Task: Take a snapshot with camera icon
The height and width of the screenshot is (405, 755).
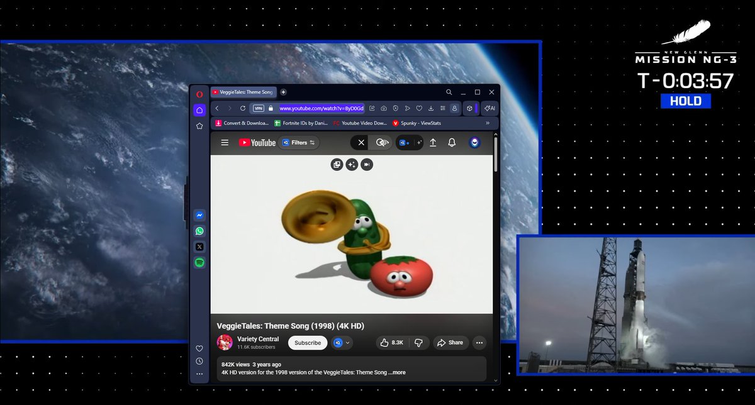Action: (x=384, y=108)
